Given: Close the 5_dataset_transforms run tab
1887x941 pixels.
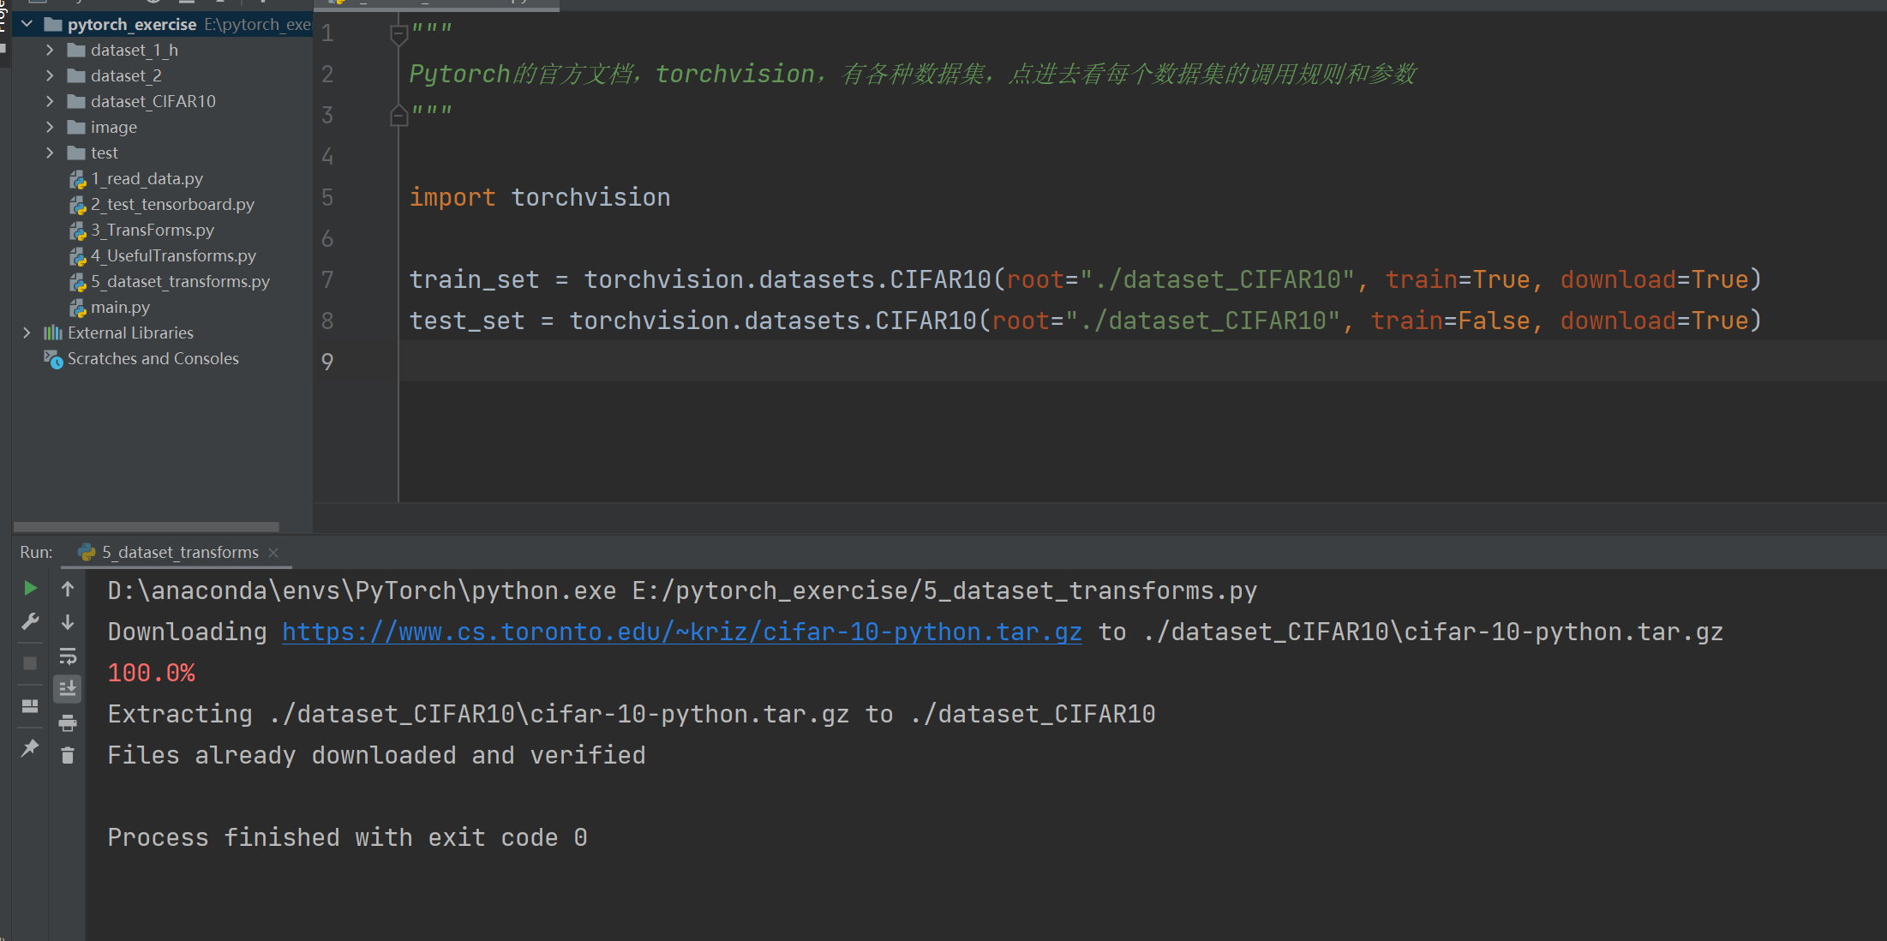Looking at the screenshot, I should (273, 553).
